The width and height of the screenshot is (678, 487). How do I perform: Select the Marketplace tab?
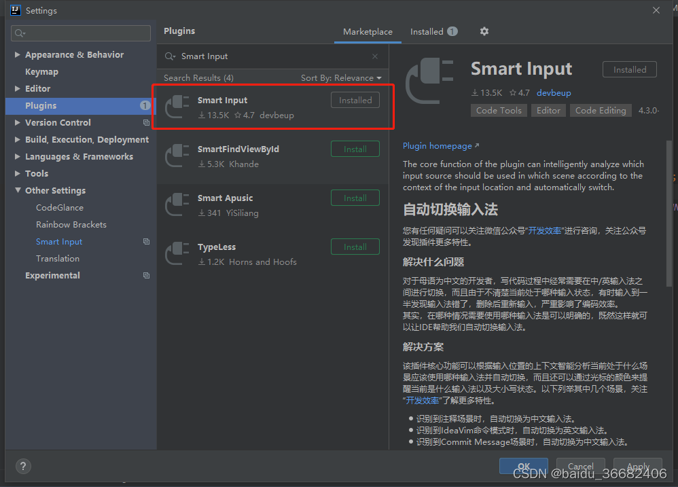pyautogui.click(x=367, y=31)
